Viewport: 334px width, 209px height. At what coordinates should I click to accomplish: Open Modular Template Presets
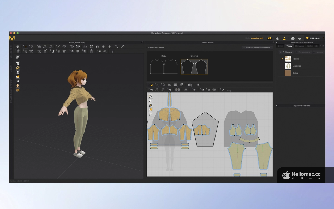(257, 48)
